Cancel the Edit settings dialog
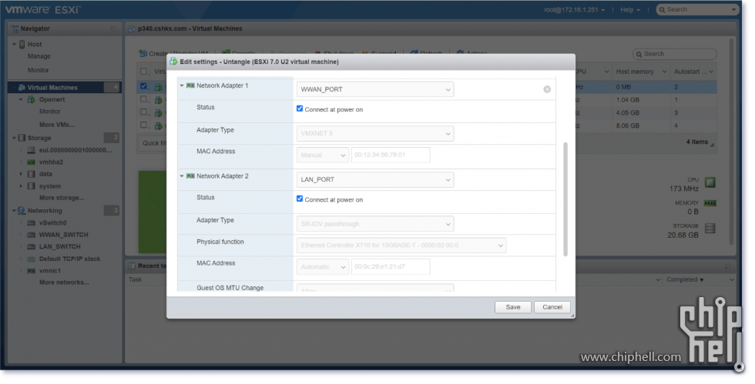The width and height of the screenshot is (755, 384). pos(552,307)
